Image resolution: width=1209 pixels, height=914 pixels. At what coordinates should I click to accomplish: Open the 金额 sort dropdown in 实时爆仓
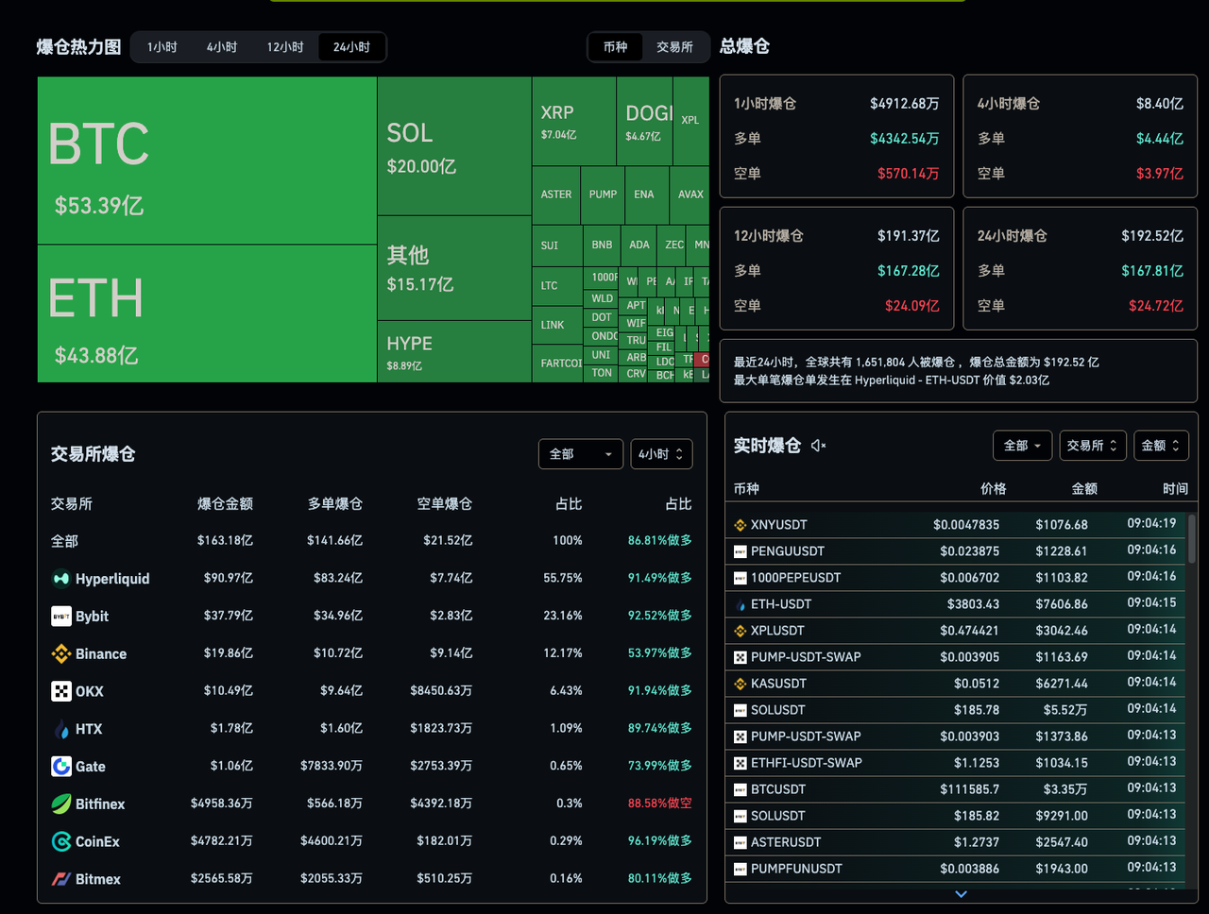coord(1161,445)
